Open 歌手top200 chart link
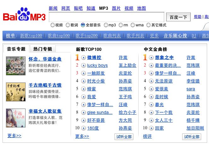The image size is (209, 145). click(x=86, y=35)
